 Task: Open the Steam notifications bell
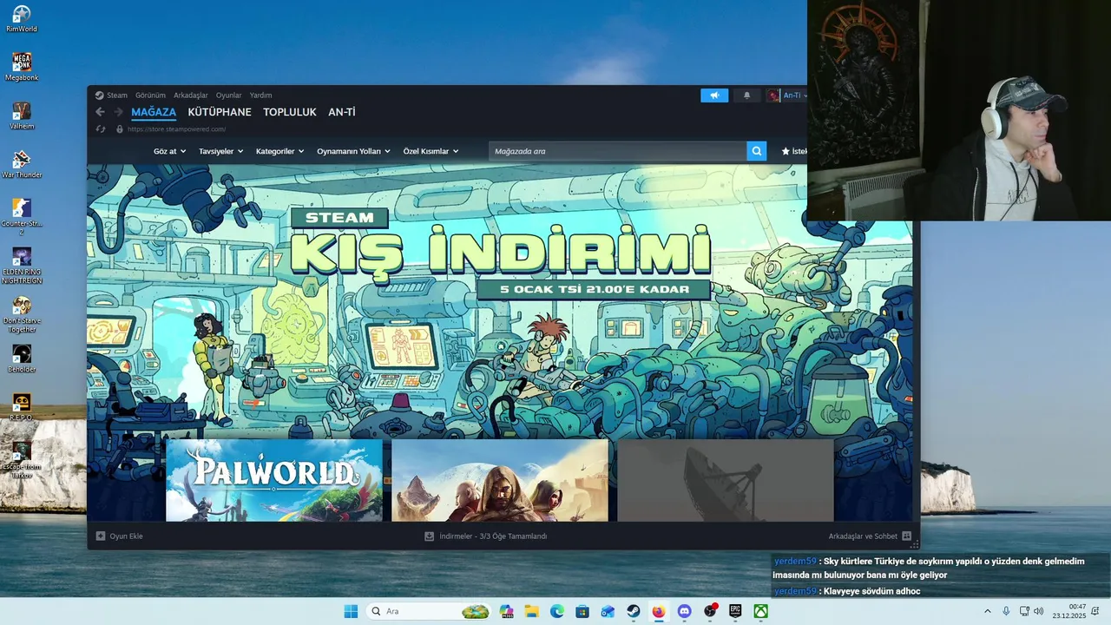point(746,95)
